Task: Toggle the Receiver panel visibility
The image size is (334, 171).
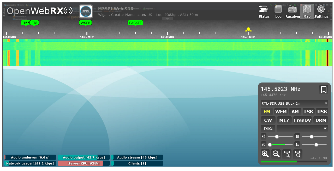Action: 293,12
